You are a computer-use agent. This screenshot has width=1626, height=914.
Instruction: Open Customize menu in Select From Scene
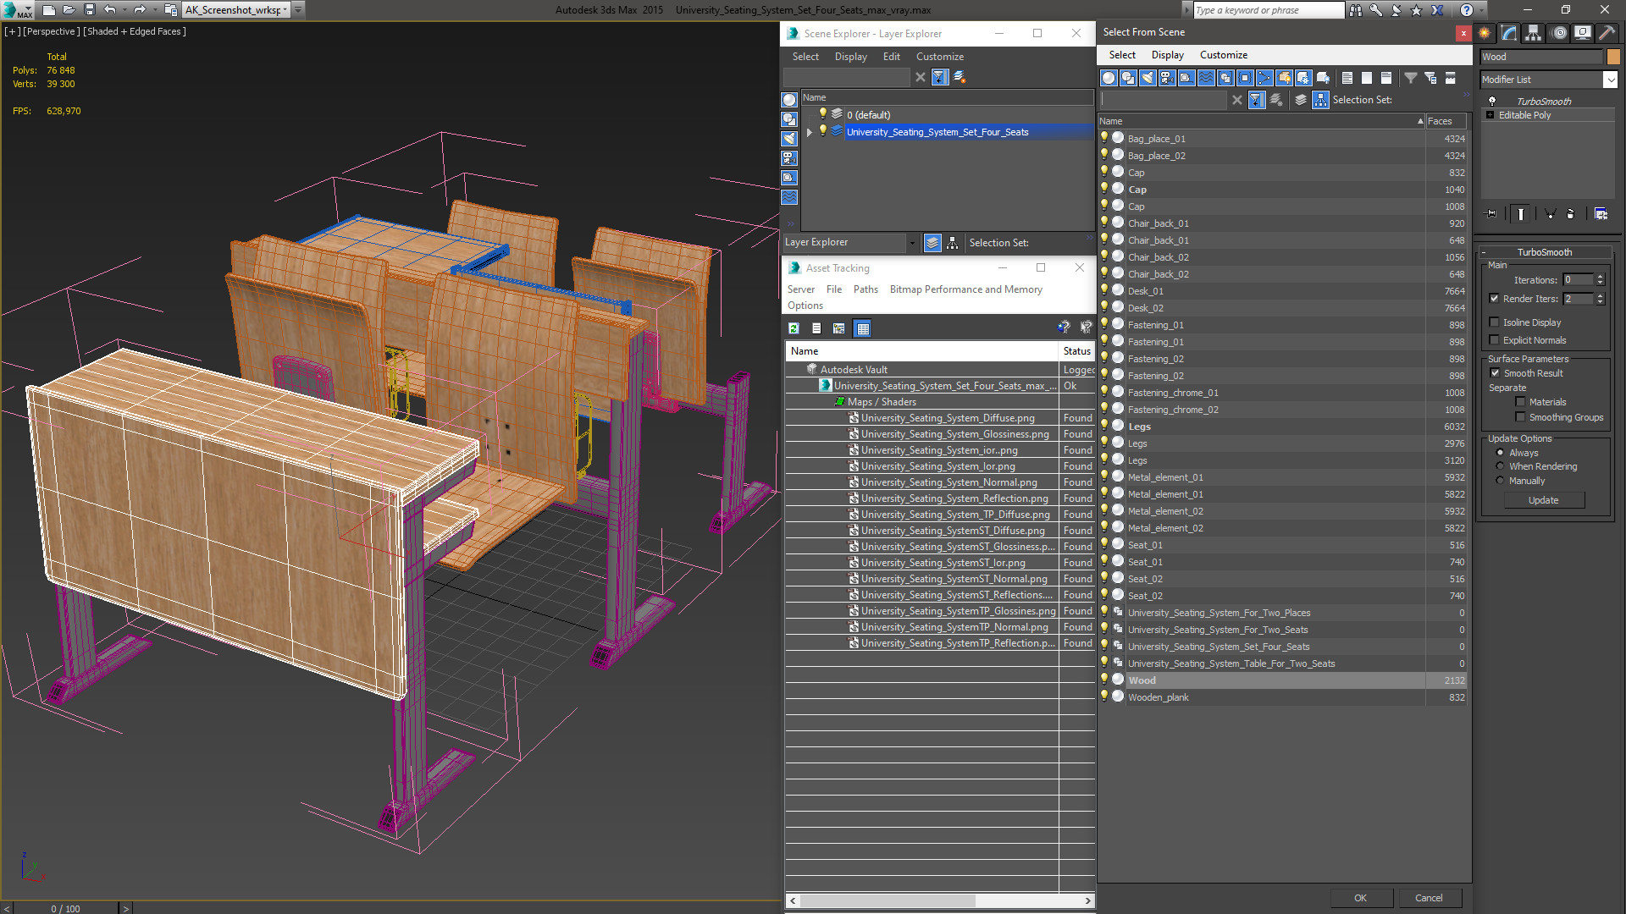click(1223, 55)
